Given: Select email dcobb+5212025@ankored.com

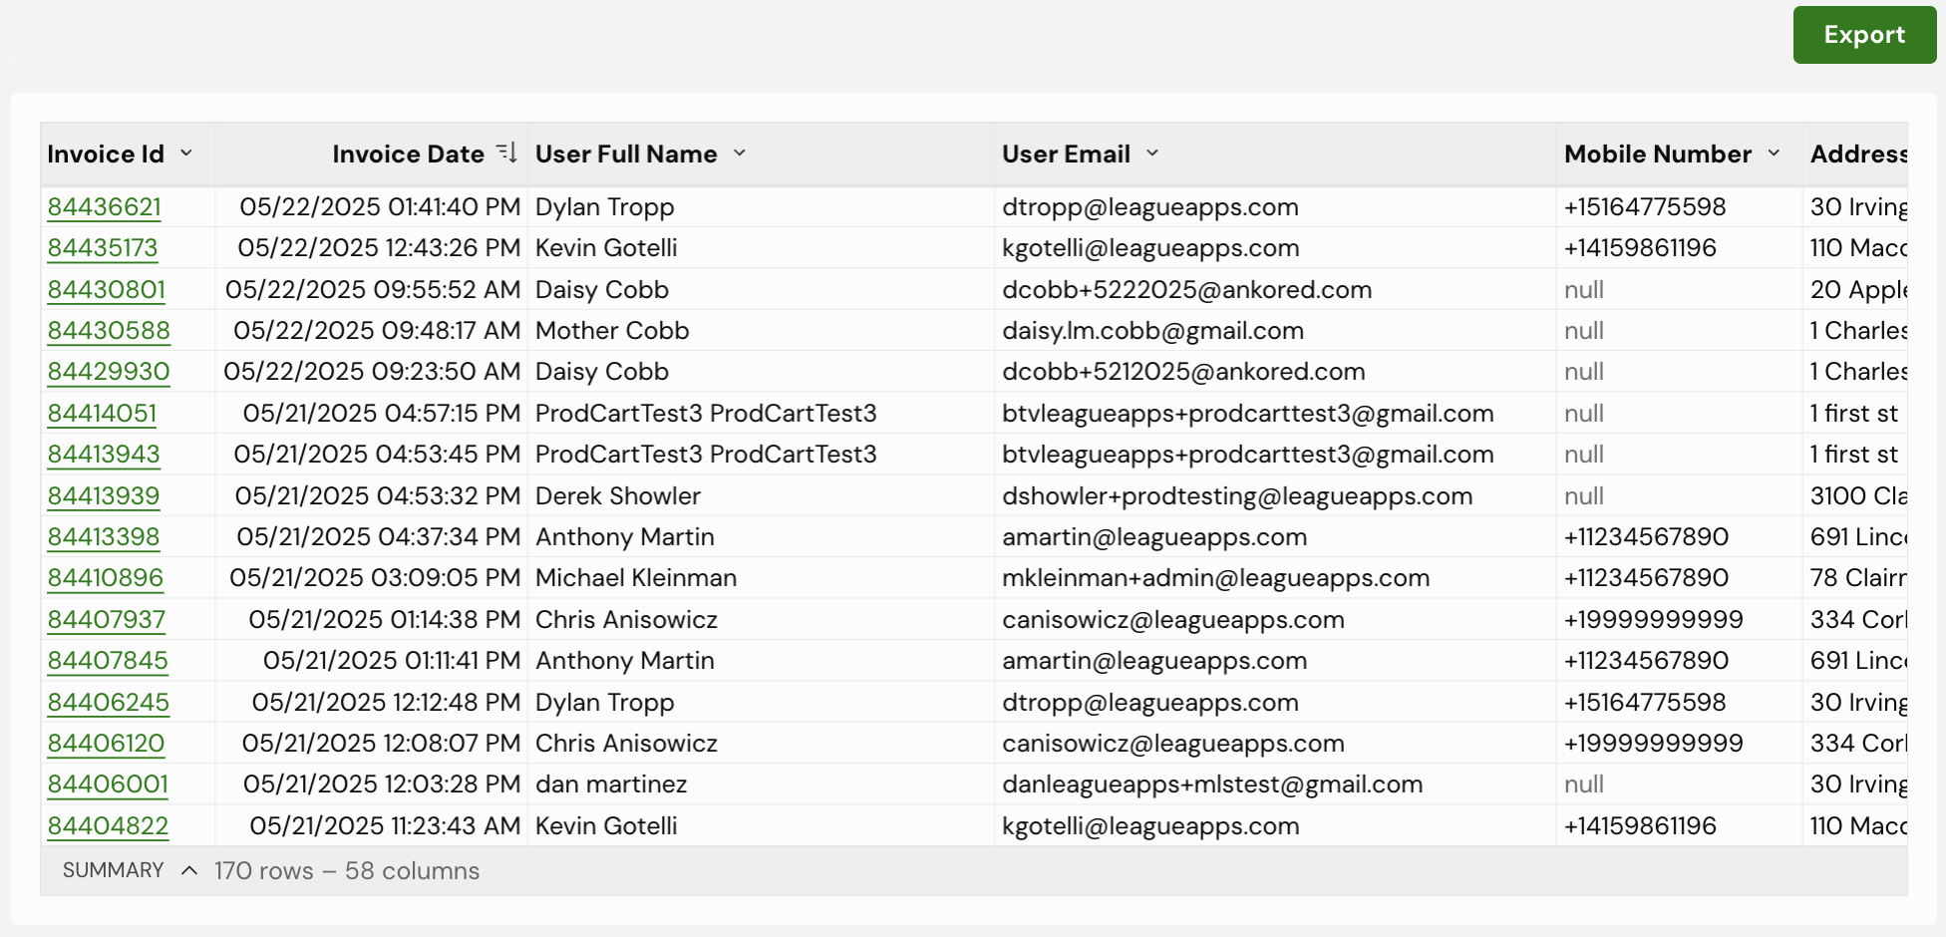Looking at the screenshot, I should click(x=1183, y=371).
